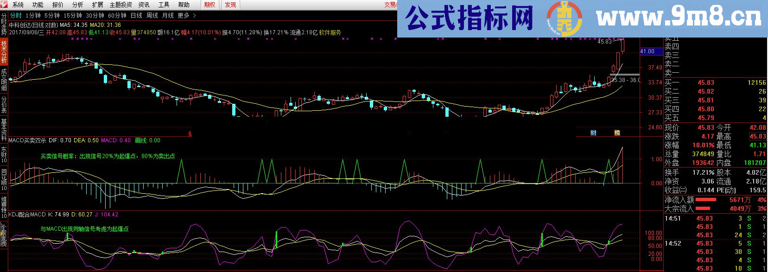This screenshot has width=768, height=272.
Task: Click the J: 104.42 value
Action: 106,215
